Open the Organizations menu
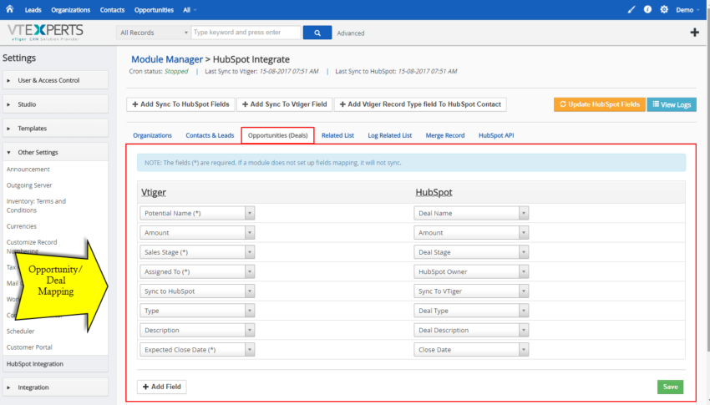 (71, 10)
